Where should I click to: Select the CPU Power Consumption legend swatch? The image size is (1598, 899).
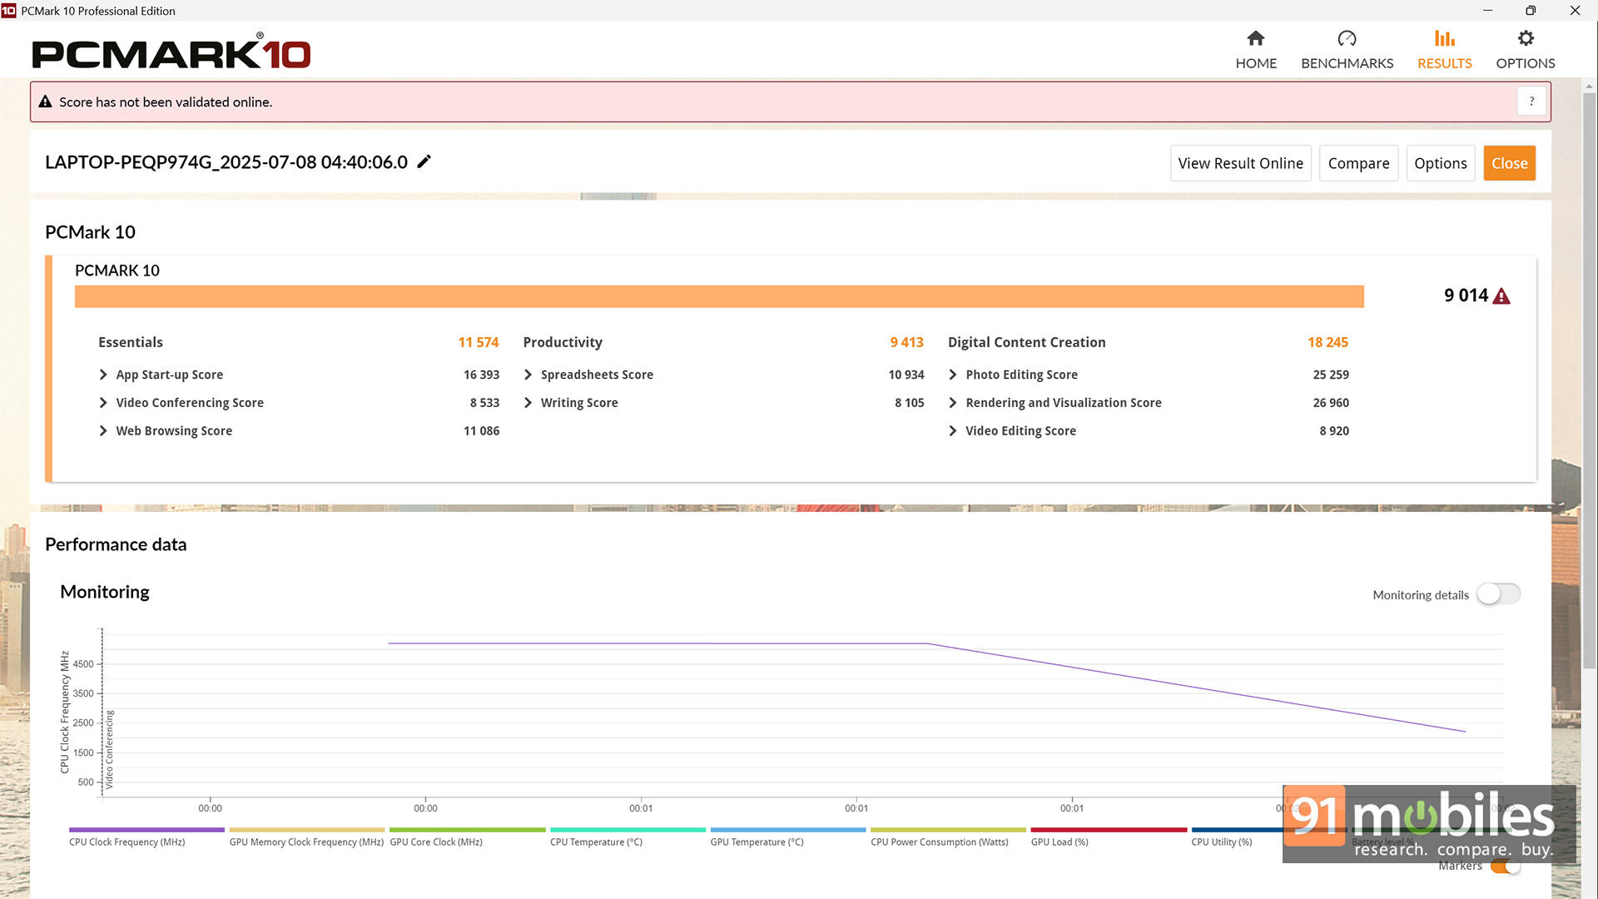[x=949, y=830]
